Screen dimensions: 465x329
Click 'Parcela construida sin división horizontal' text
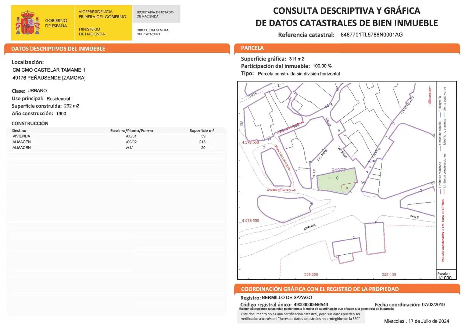pos(299,74)
